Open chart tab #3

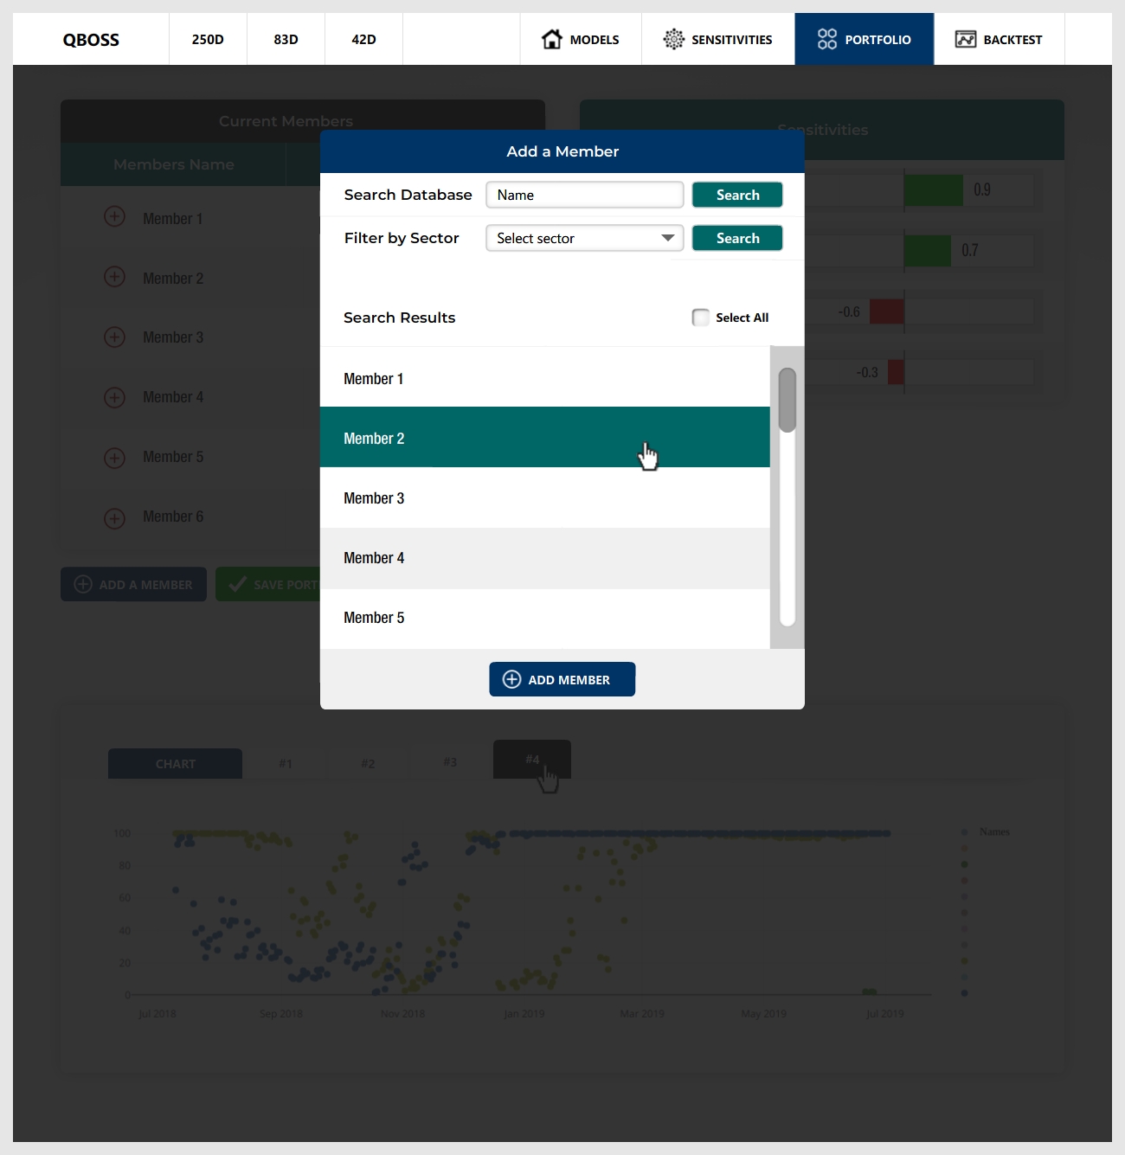pyautogui.click(x=450, y=761)
